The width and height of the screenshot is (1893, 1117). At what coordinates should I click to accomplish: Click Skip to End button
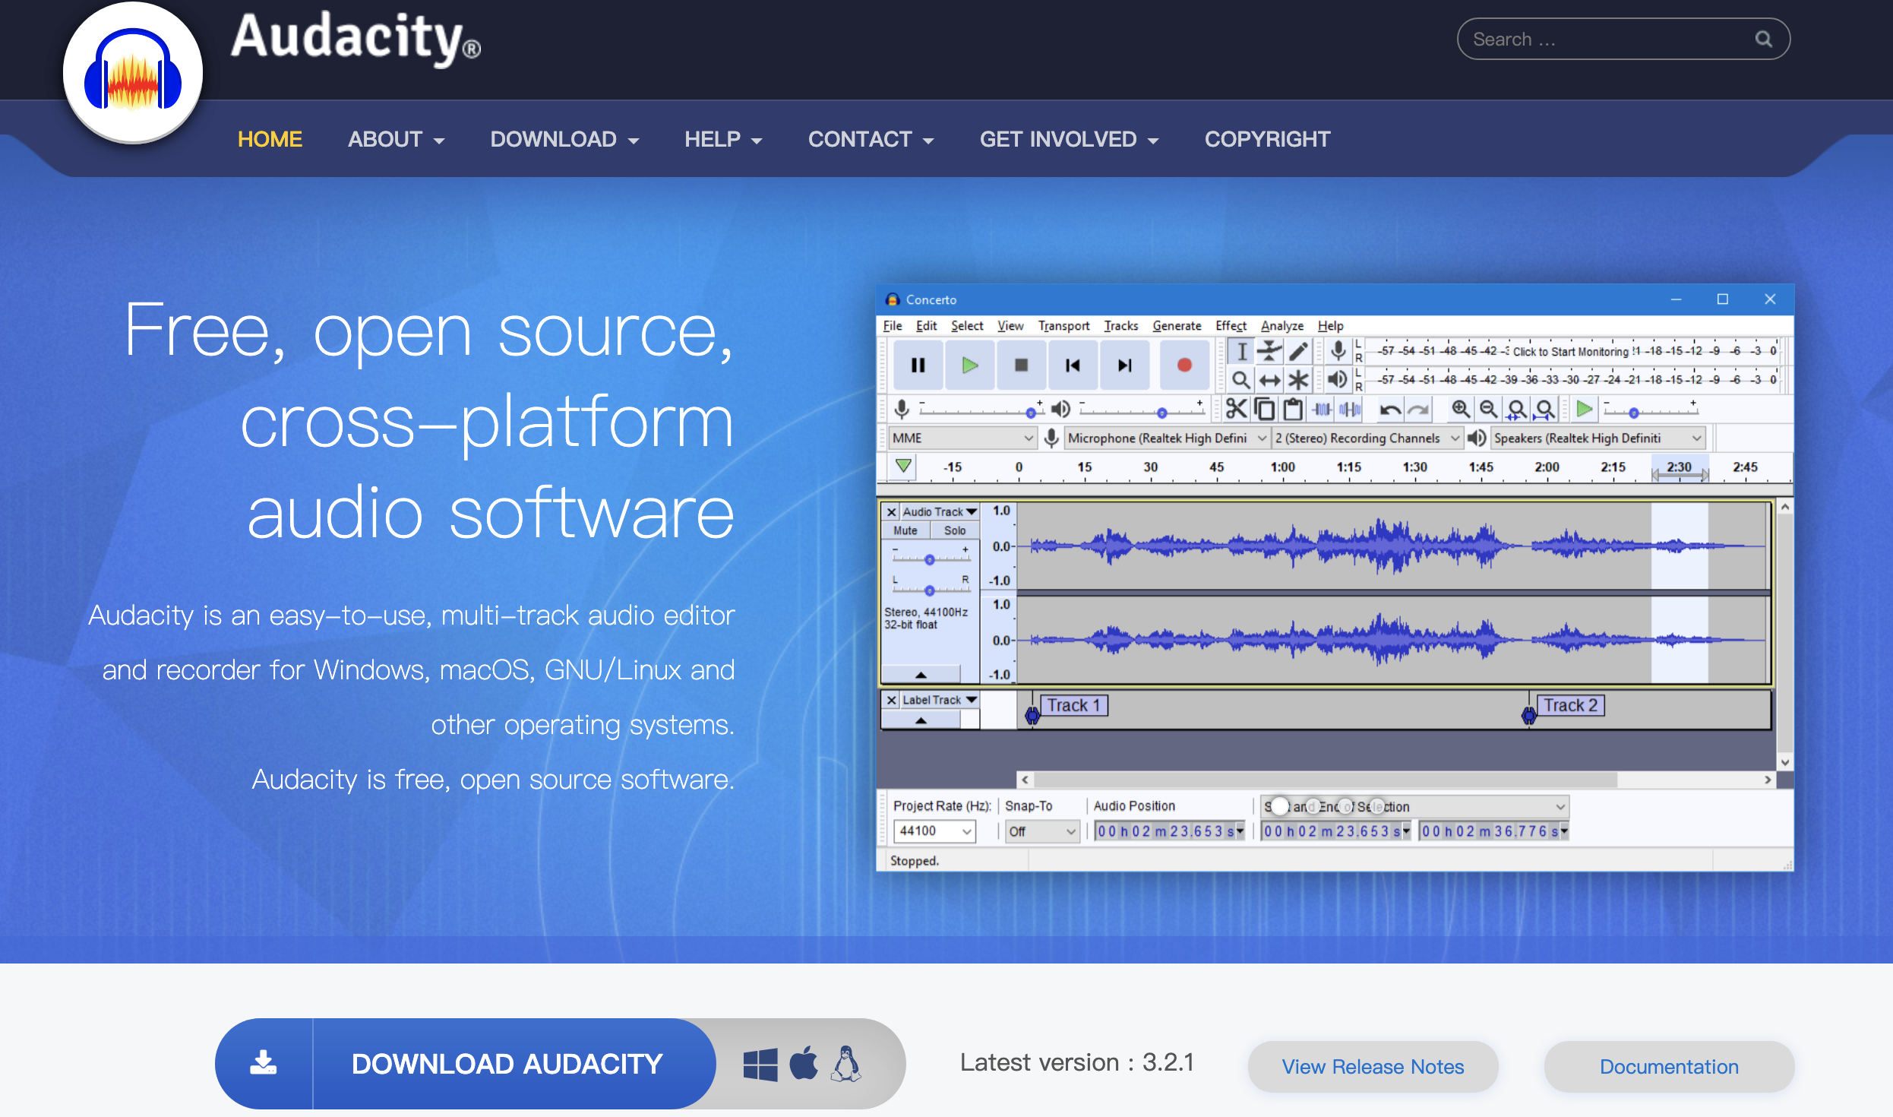pyautogui.click(x=1124, y=365)
